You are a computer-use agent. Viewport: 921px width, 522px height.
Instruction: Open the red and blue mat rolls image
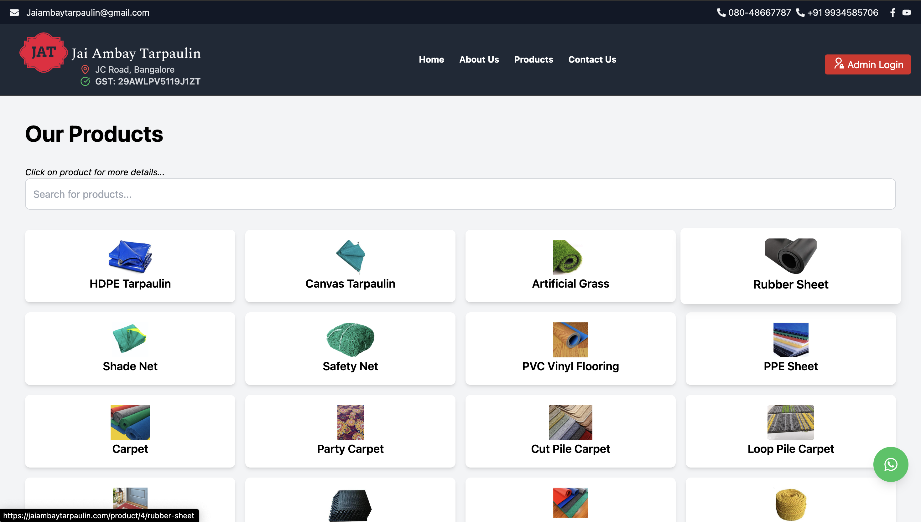(x=570, y=503)
